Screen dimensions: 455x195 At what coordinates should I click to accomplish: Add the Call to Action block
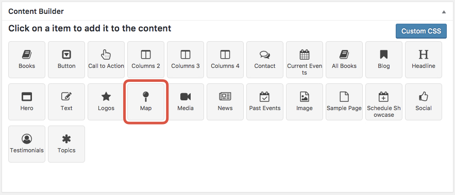106,60
